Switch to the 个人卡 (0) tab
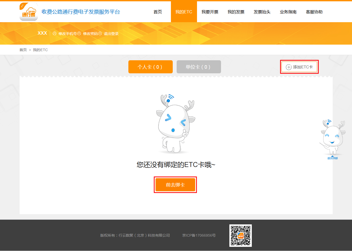Viewport: 352px width, 251px height. point(151,67)
